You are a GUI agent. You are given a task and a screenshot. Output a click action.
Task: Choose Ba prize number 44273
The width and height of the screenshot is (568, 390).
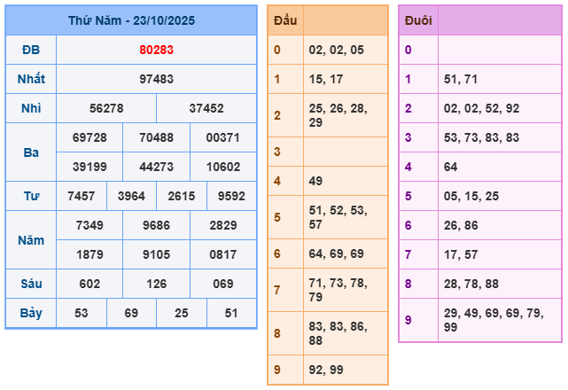(157, 167)
